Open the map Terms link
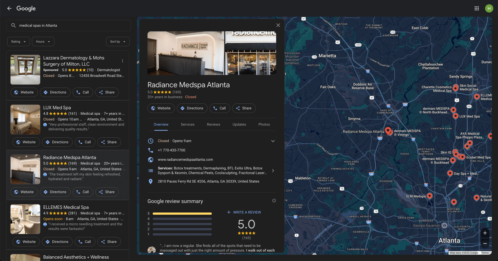 point(485,253)
